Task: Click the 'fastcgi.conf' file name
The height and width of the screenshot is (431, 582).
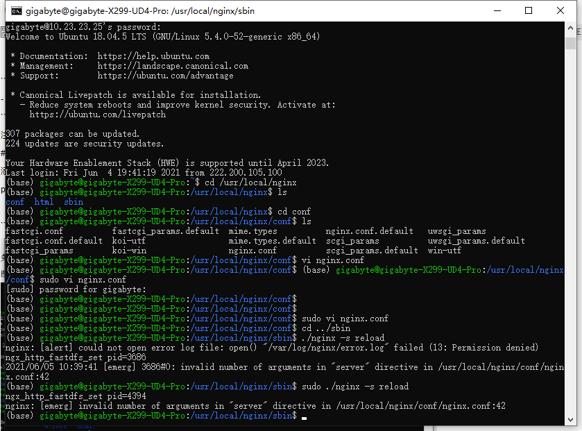Action: [x=34, y=231]
